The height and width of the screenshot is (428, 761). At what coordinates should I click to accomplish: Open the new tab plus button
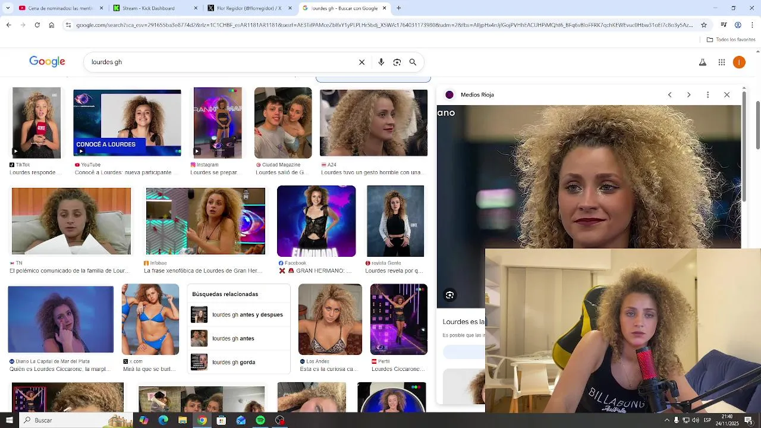click(398, 8)
